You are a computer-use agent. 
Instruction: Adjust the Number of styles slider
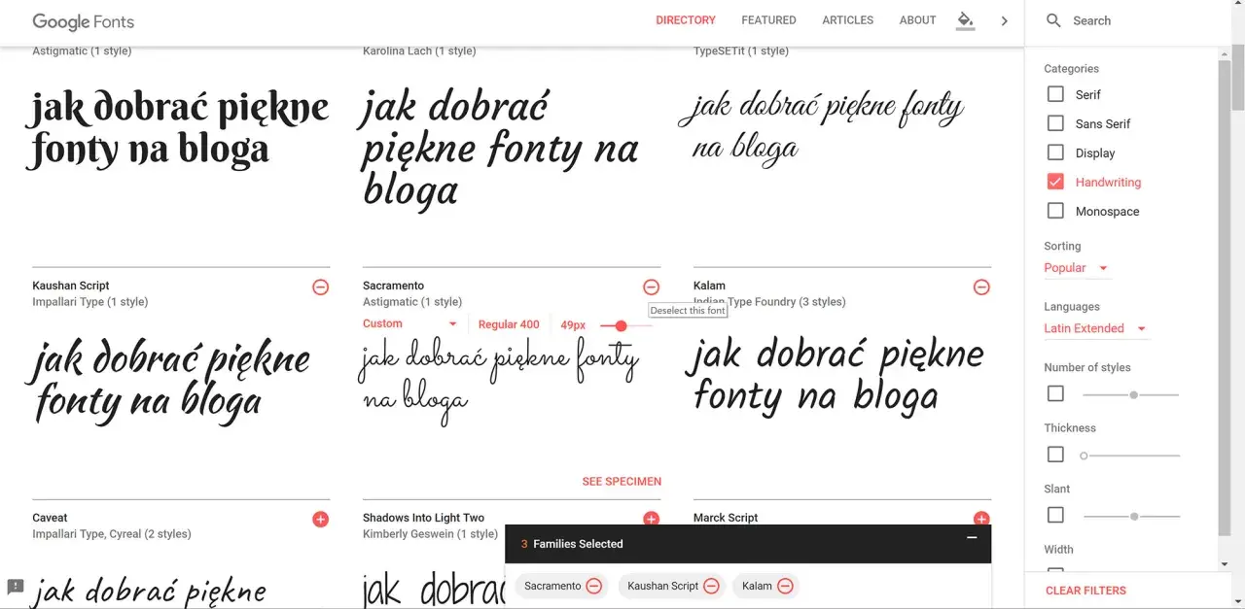click(1131, 394)
